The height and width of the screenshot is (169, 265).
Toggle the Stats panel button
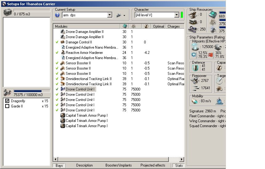(179, 165)
